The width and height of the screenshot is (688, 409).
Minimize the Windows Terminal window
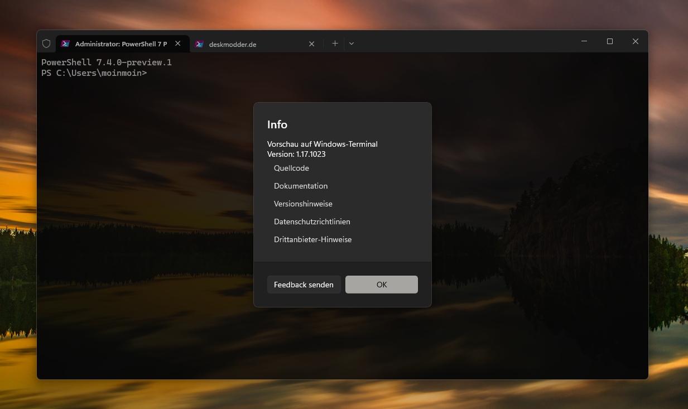(x=584, y=41)
